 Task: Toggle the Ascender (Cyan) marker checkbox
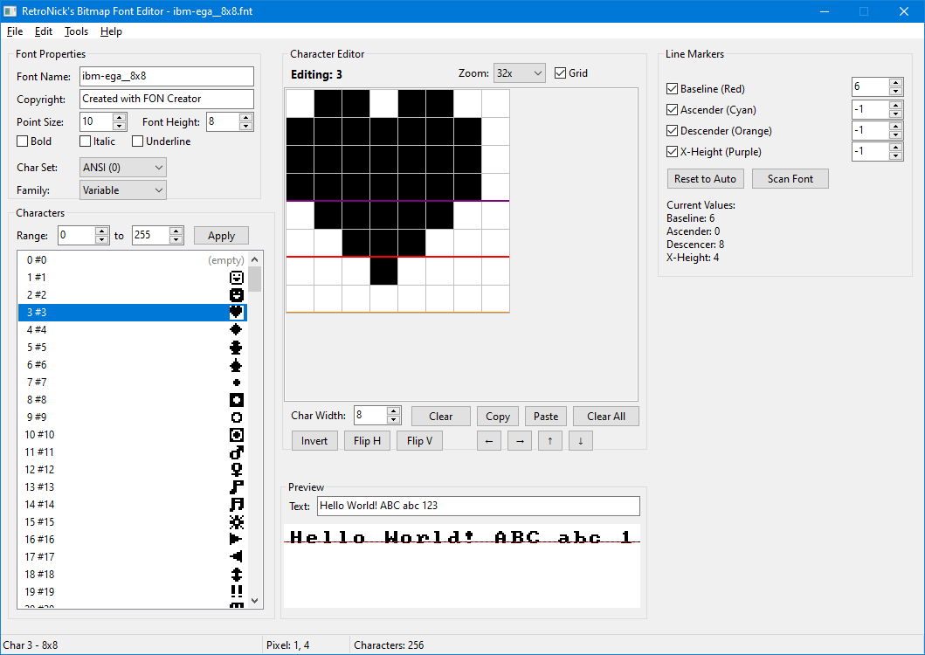tap(672, 110)
